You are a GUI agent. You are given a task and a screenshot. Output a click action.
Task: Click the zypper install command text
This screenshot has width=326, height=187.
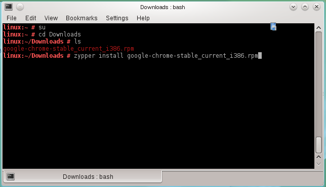pos(166,56)
